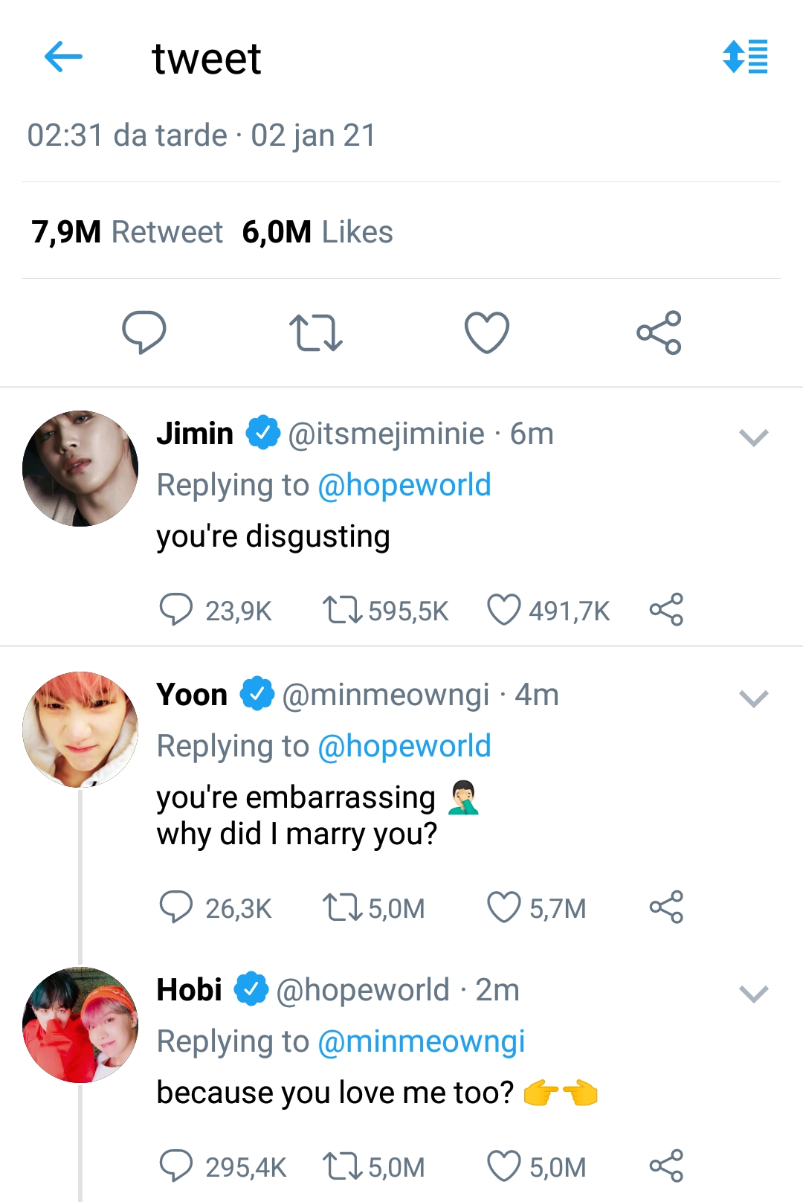View the 7,9M Retweet list

pos(127,232)
